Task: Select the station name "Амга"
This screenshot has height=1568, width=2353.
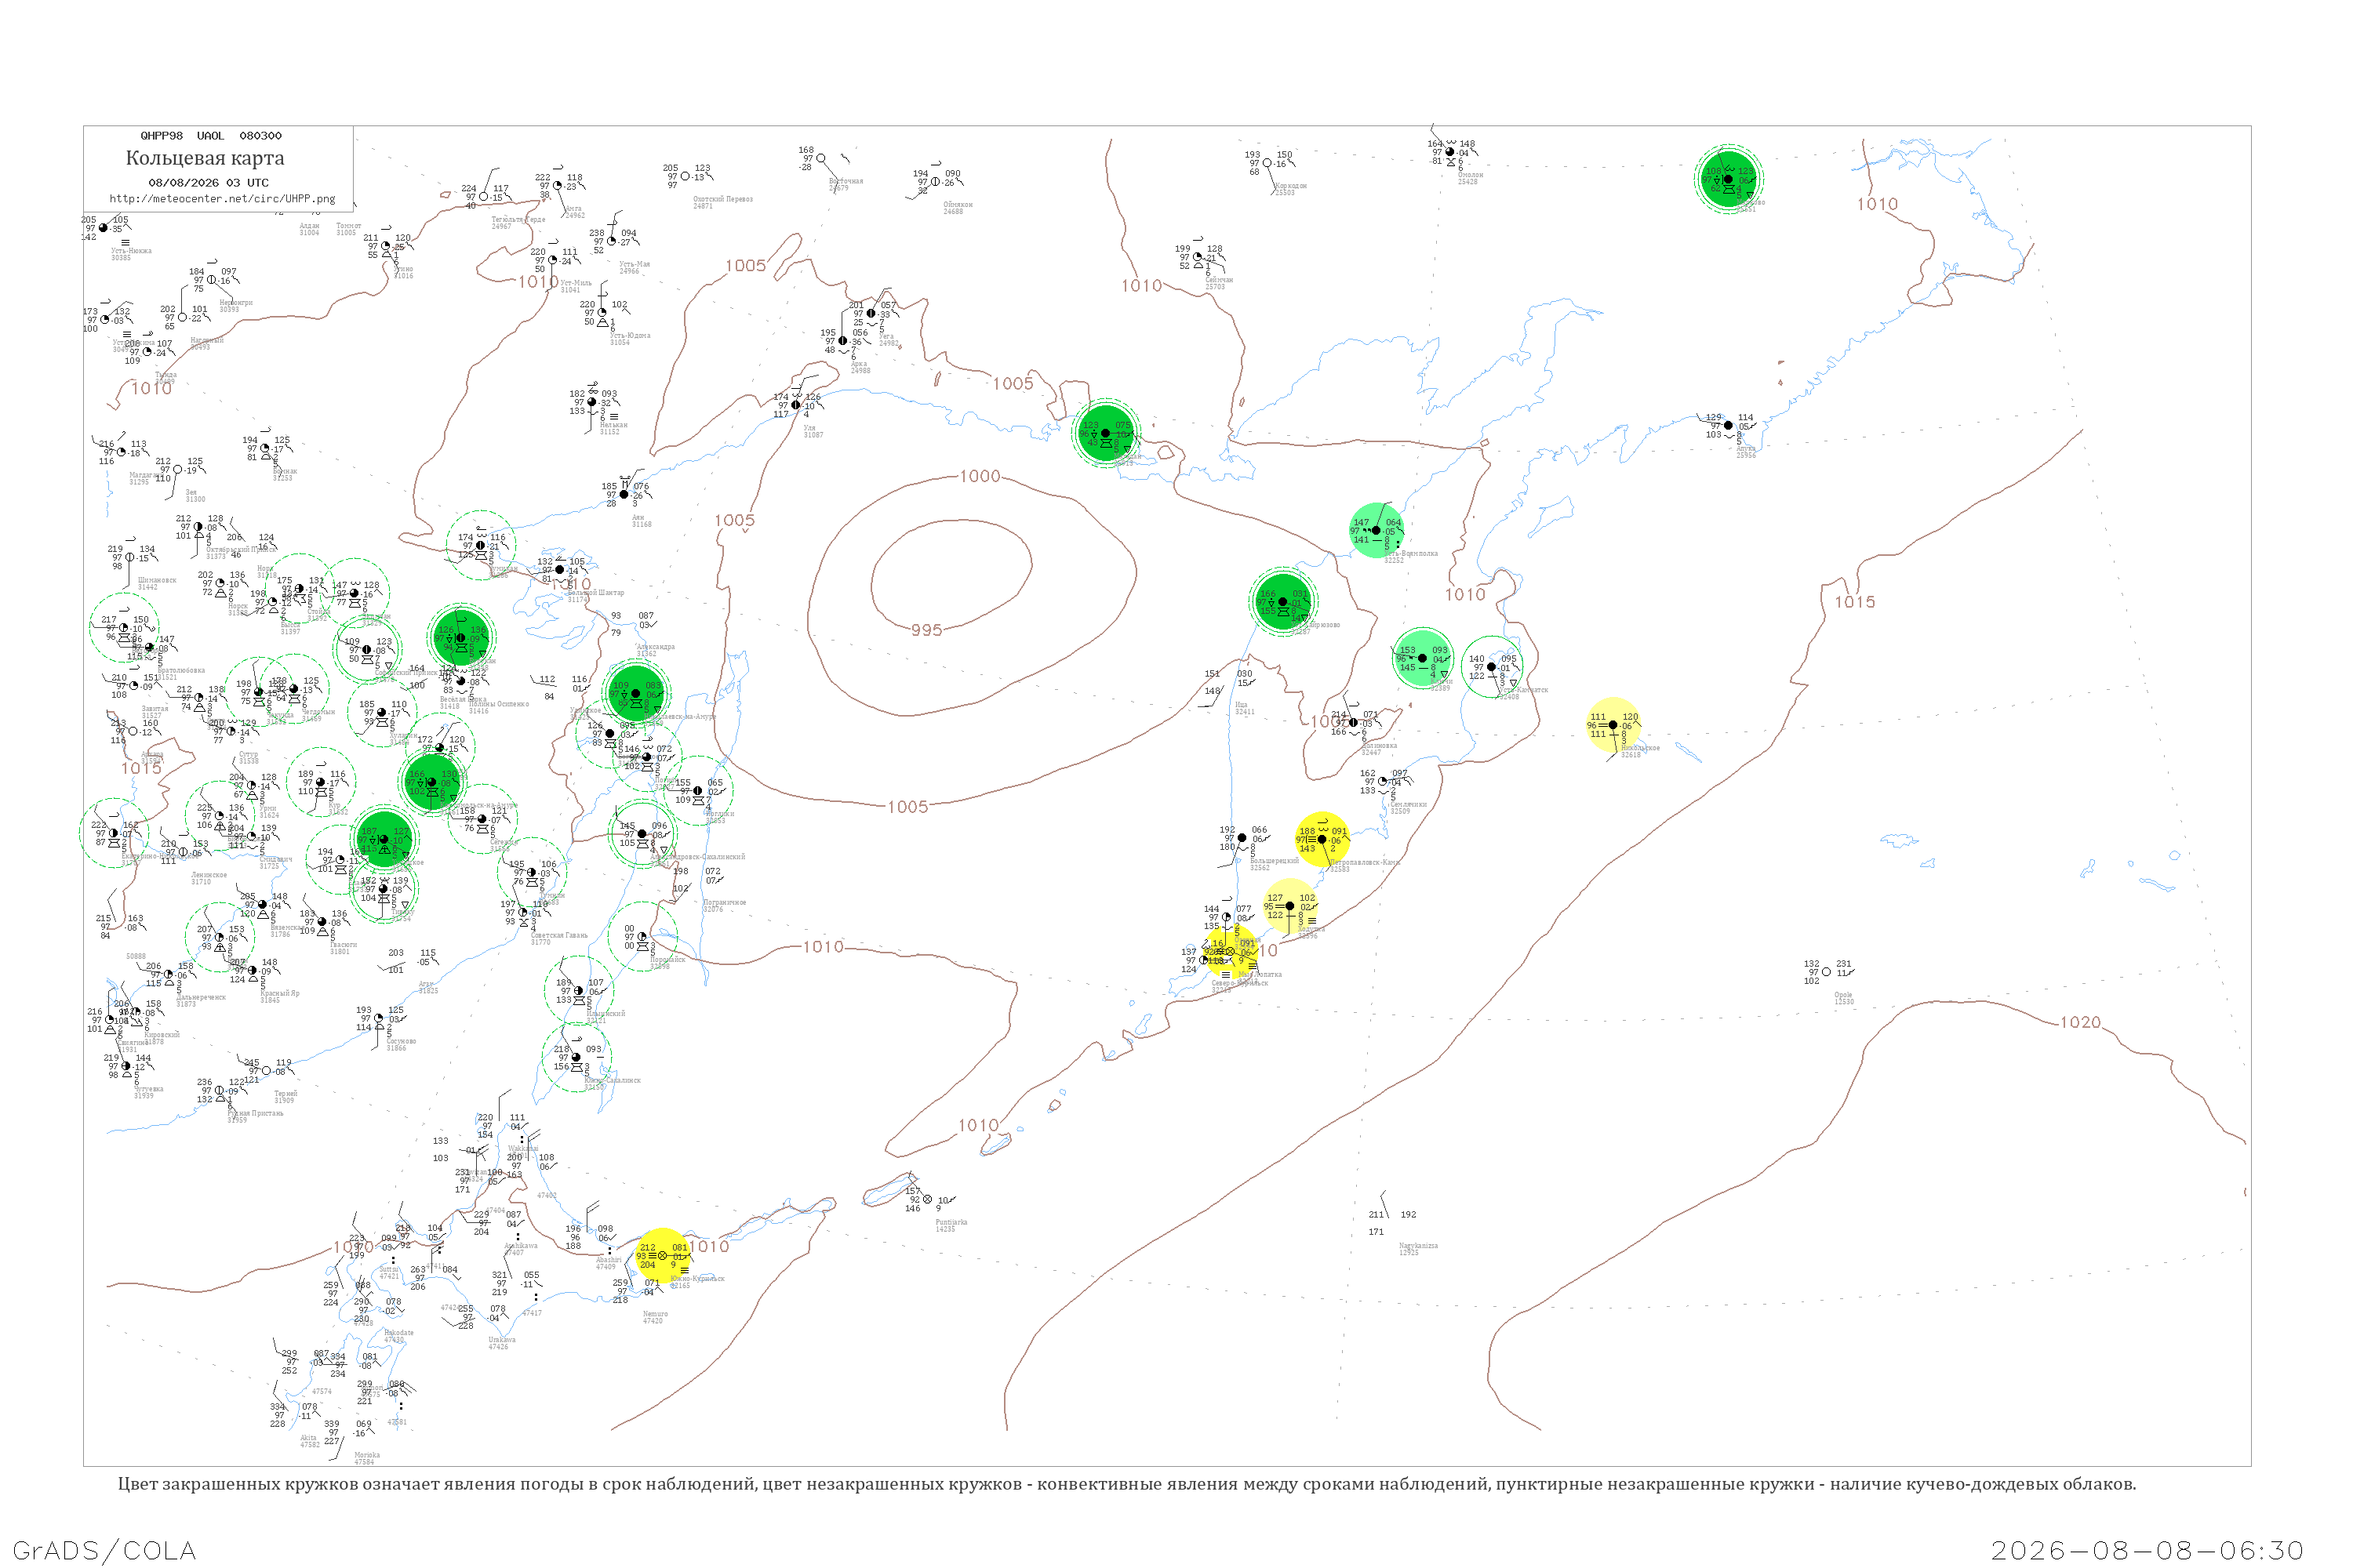Action: click(573, 209)
